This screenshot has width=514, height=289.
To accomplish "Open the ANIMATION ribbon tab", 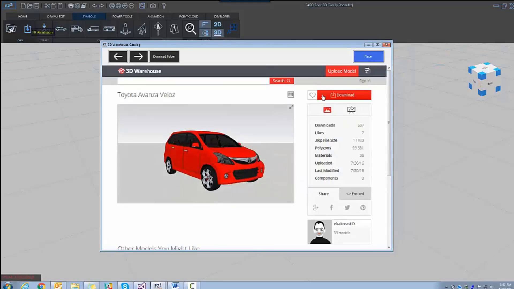I will (x=155, y=16).
